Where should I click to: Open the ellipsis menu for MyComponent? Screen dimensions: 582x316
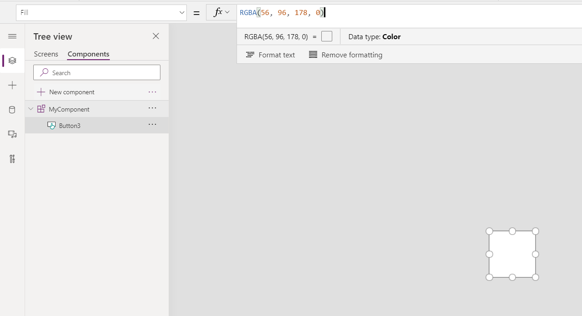(x=152, y=108)
